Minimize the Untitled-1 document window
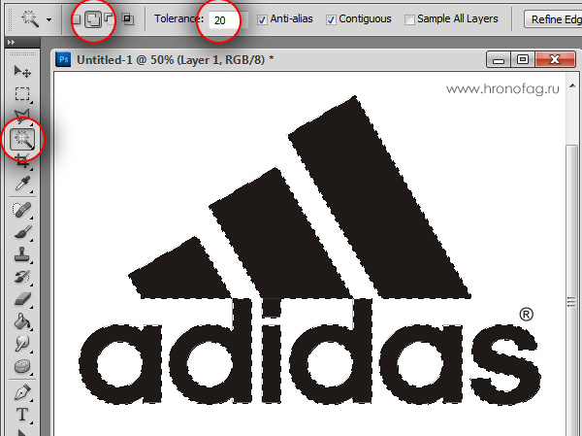 (499, 59)
